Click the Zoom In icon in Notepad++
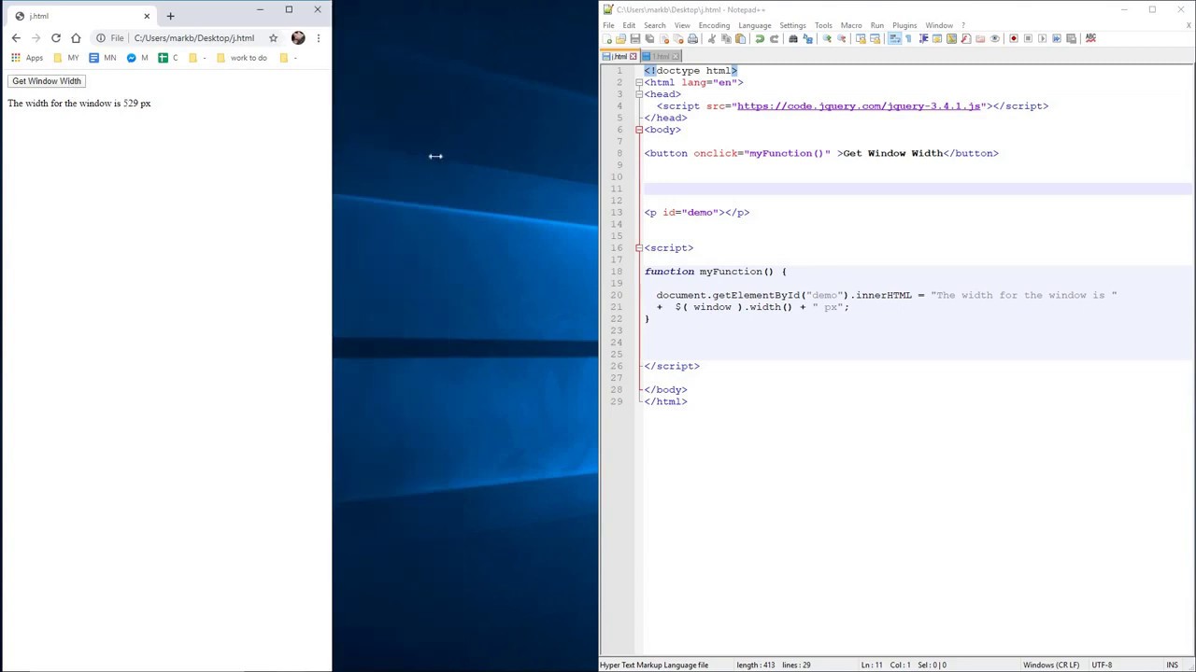This screenshot has width=1196, height=672. click(826, 38)
